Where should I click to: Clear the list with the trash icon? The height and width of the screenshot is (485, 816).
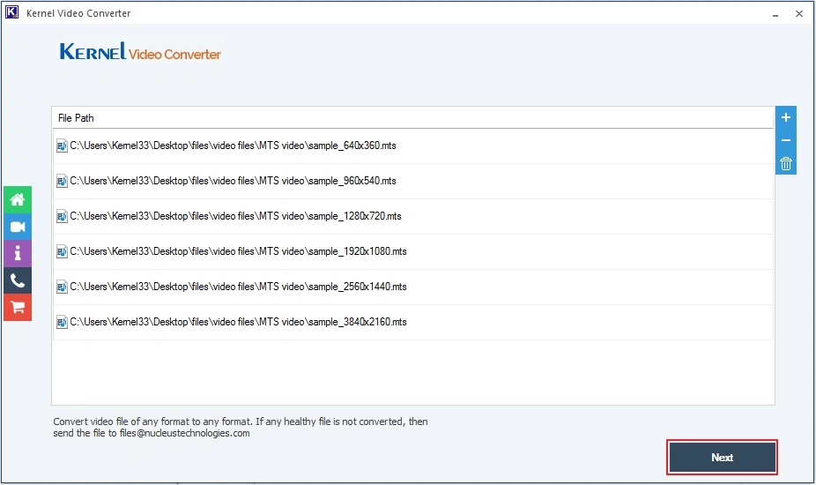click(786, 163)
